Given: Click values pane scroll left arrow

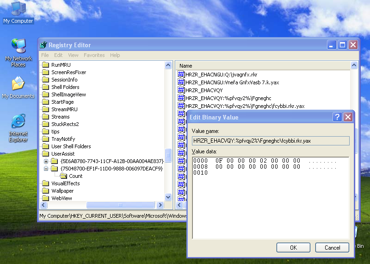Looking at the screenshot, I should click(x=179, y=205).
